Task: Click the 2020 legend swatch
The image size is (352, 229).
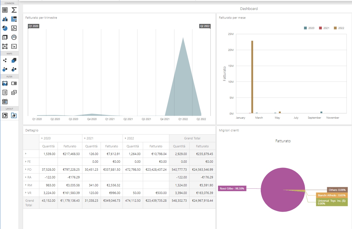Action: click(306, 28)
